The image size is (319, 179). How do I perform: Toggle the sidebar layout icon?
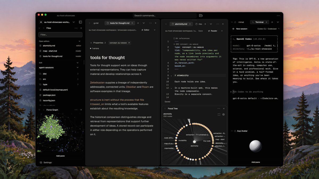coord(81,22)
